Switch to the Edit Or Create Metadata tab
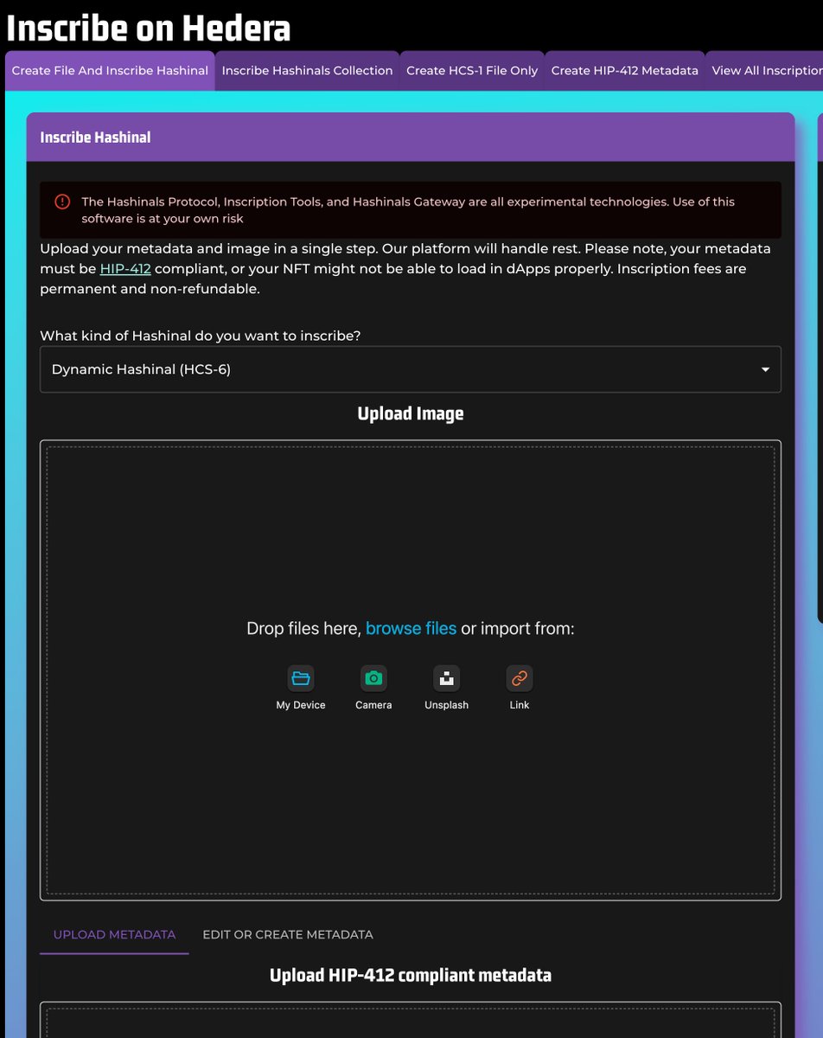This screenshot has width=823, height=1038. point(288,934)
